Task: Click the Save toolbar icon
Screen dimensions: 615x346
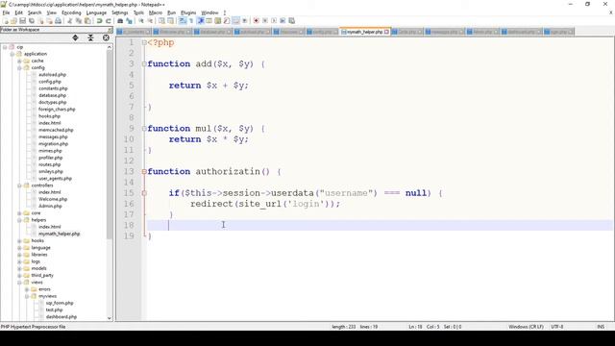Action: pos(22,21)
